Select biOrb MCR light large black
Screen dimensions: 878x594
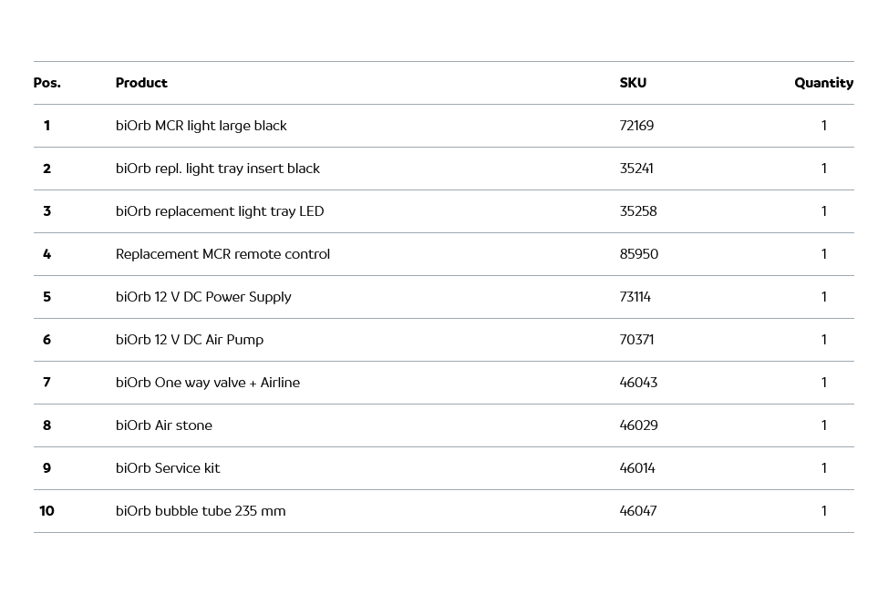tap(201, 126)
